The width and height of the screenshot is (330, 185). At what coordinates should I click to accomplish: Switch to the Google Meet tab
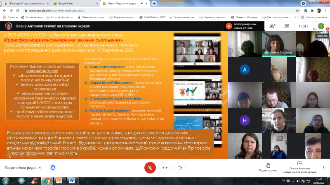(76, 3)
